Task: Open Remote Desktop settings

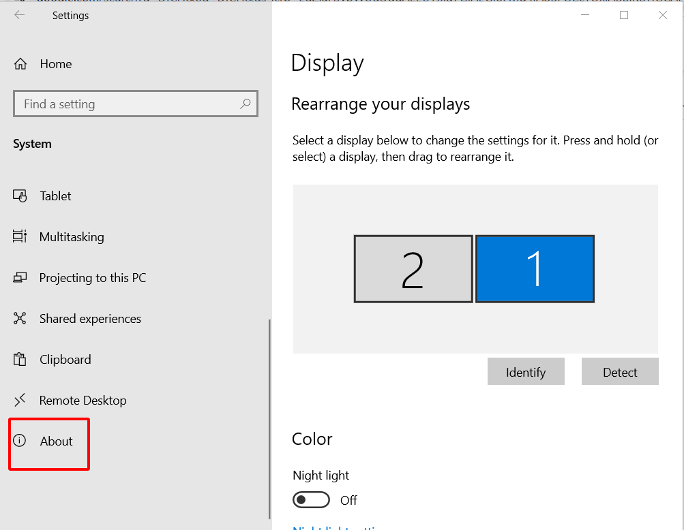Action: (83, 401)
